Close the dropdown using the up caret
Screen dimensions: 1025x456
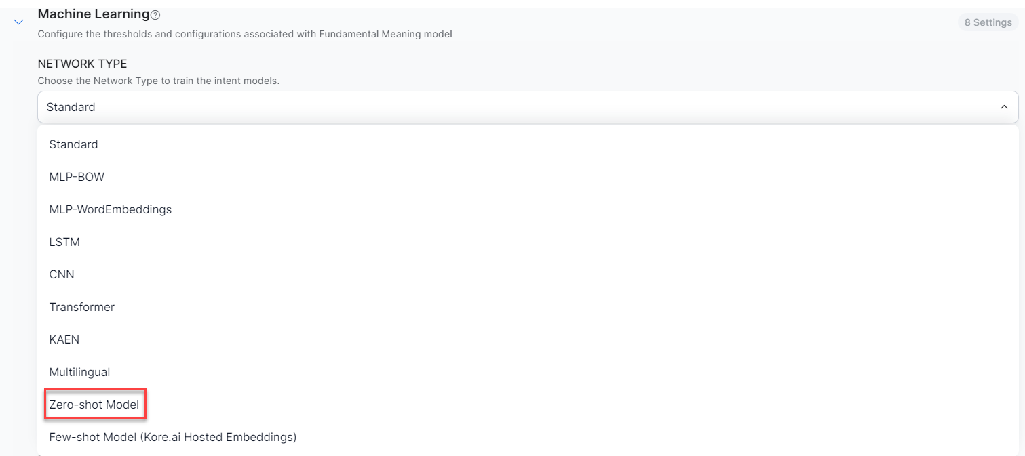(1004, 107)
